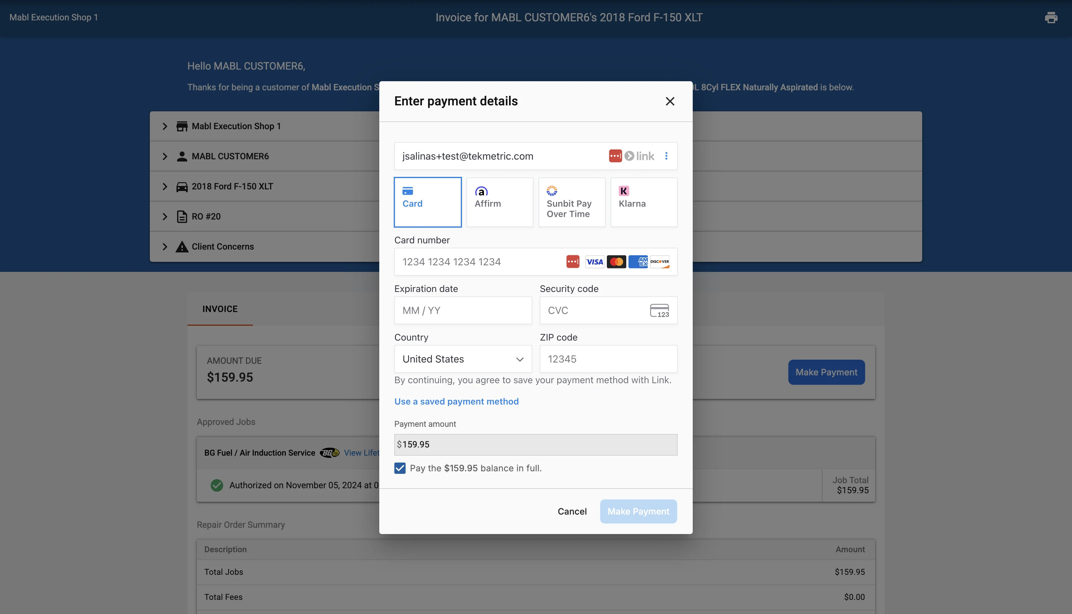This screenshot has width=1072, height=614.
Task: Click the Link logo in email field
Action: [640, 156]
